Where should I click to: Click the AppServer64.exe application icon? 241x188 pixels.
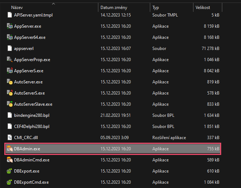(10, 37)
